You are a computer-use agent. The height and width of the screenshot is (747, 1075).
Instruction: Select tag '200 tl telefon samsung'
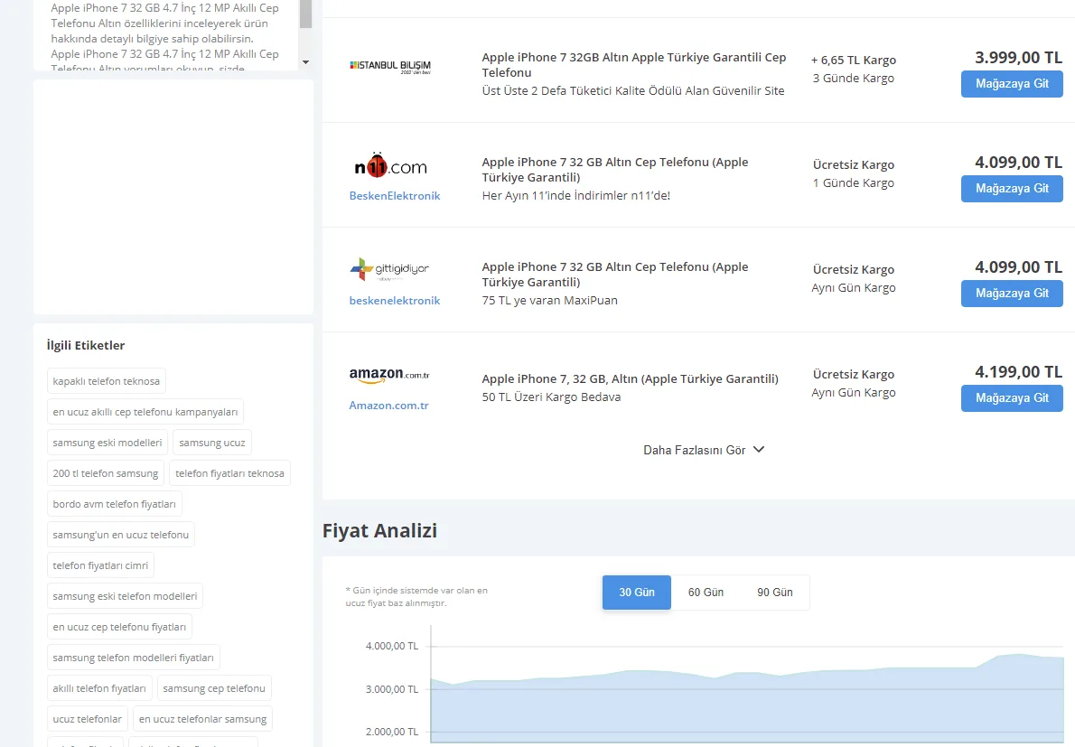[106, 473]
